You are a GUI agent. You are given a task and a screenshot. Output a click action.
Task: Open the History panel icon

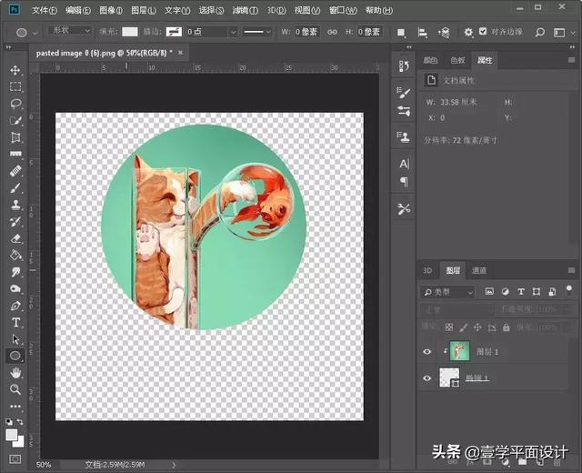click(x=404, y=66)
